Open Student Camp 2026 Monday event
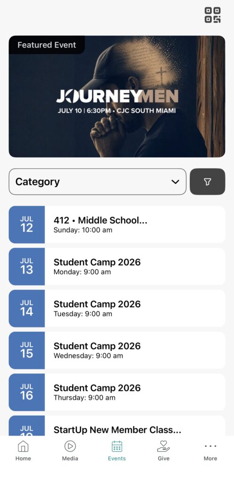234x481 pixels. point(117,267)
